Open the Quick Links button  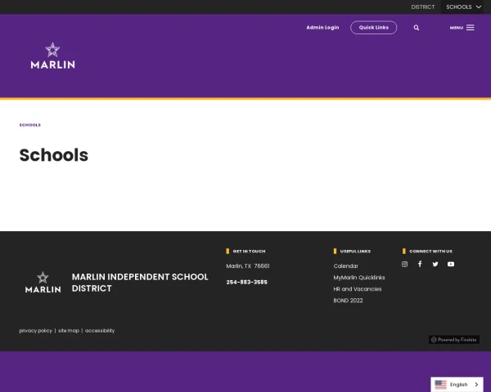[x=373, y=28]
